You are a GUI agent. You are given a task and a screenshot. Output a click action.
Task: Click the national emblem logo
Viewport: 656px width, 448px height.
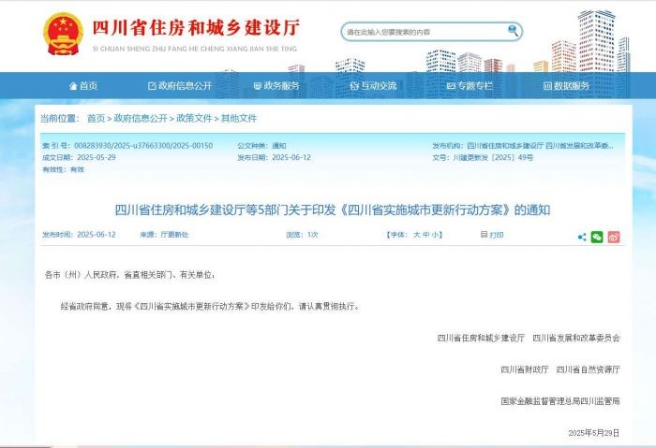[x=63, y=35]
